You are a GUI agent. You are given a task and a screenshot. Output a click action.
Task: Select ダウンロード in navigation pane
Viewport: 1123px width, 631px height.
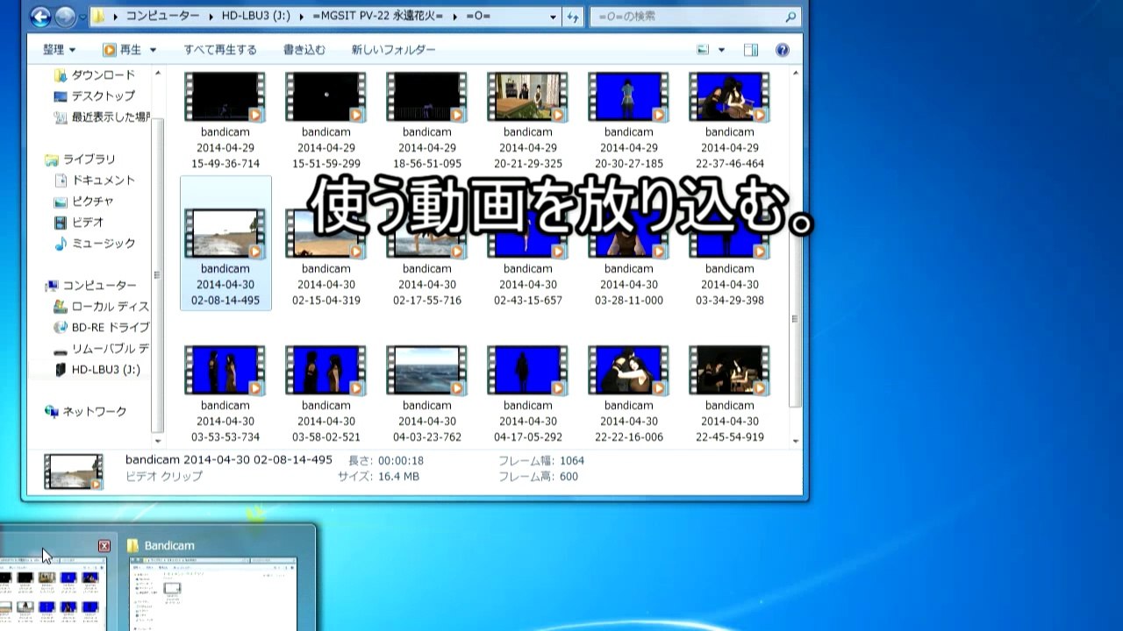click(x=95, y=75)
